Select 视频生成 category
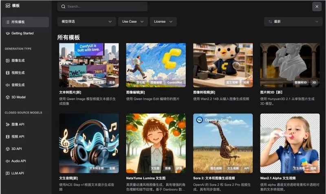This screenshot has width=326, height=194. (26, 73)
